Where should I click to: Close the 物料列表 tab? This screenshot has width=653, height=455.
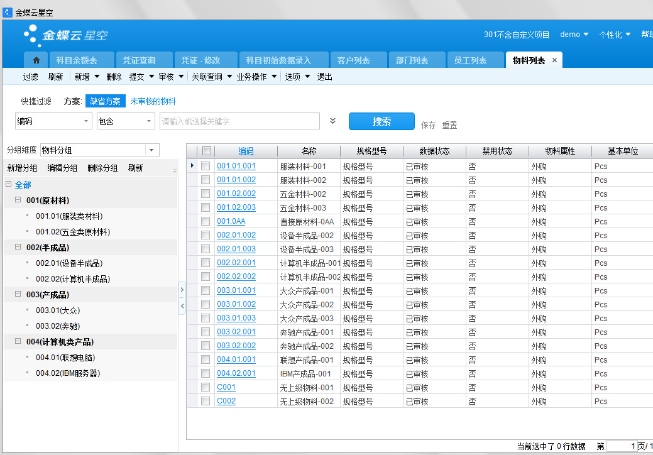tap(554, 60)
